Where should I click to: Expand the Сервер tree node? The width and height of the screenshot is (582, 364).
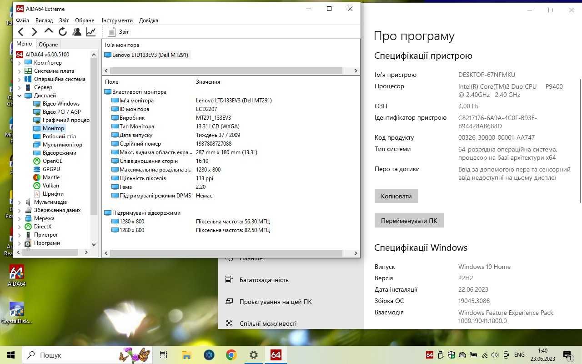click(20, 87)
